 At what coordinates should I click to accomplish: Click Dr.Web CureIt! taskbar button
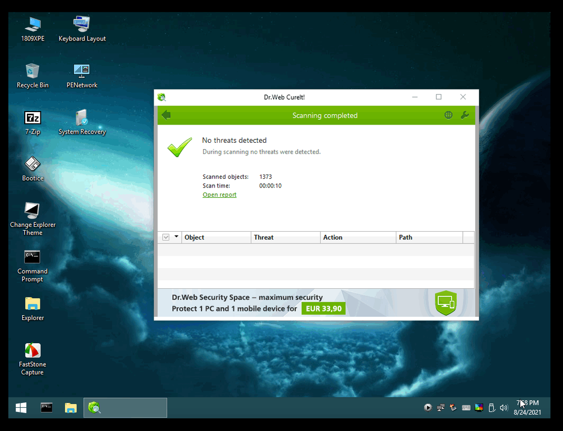(x=125, y=407)
